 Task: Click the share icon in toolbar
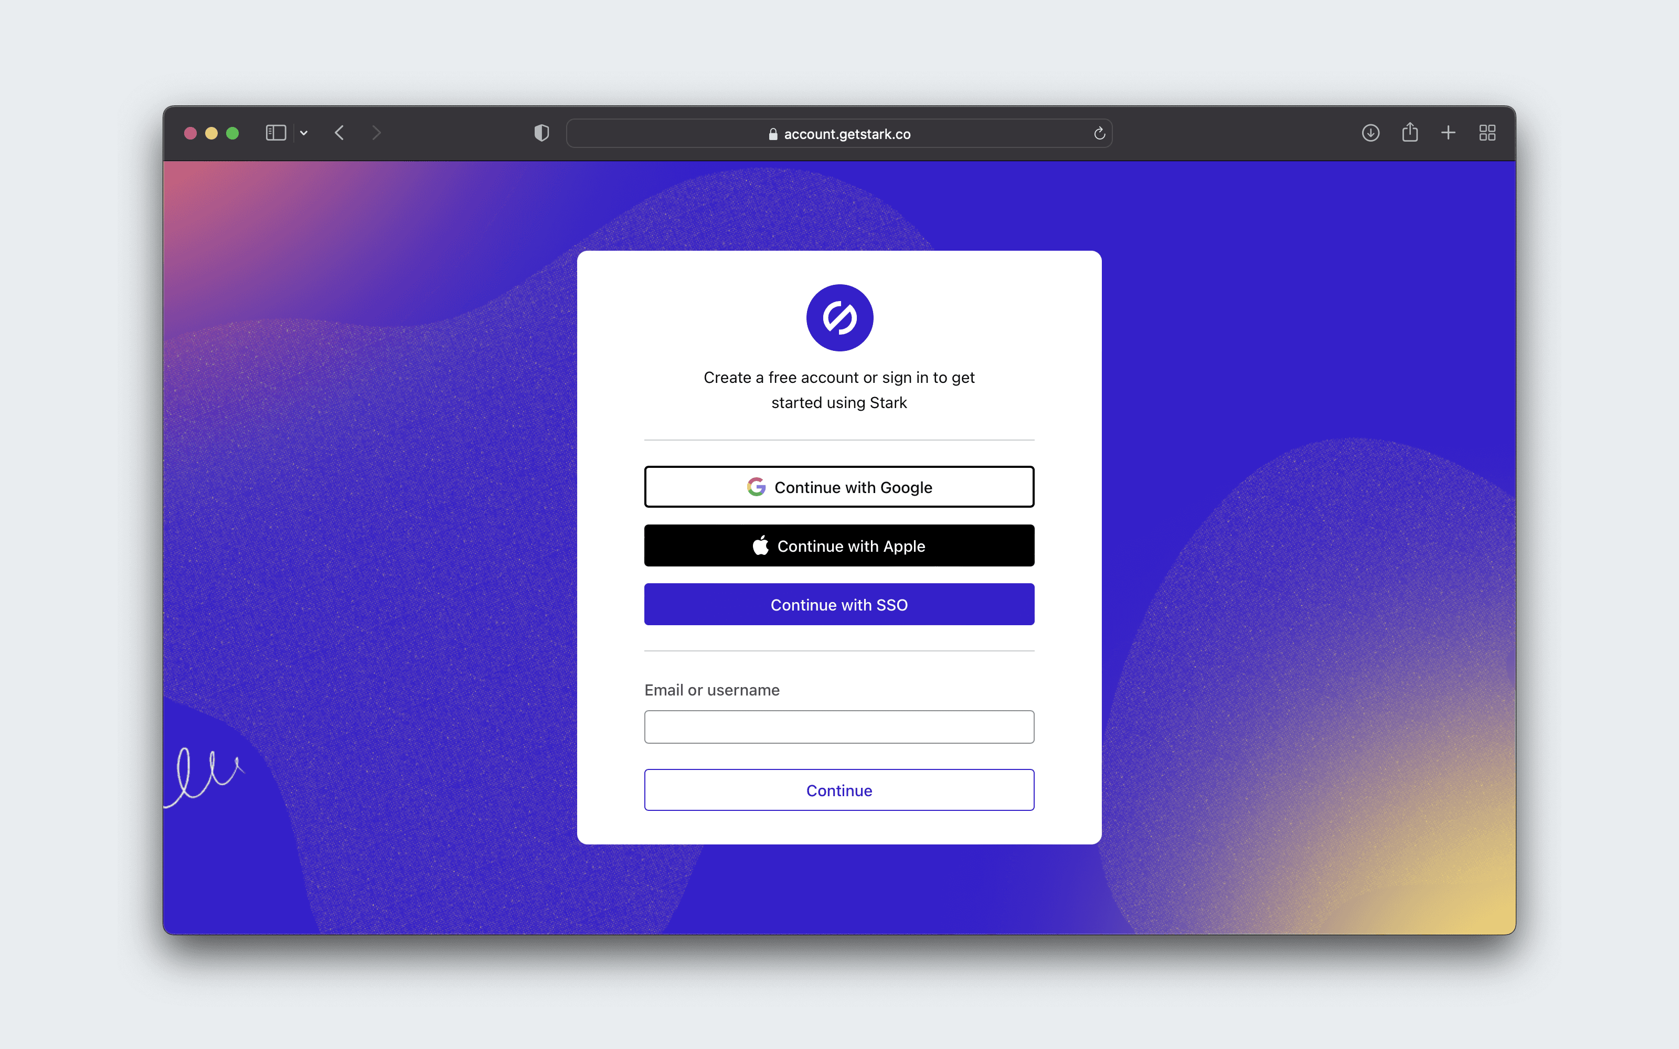click(x=1409, y=132)
